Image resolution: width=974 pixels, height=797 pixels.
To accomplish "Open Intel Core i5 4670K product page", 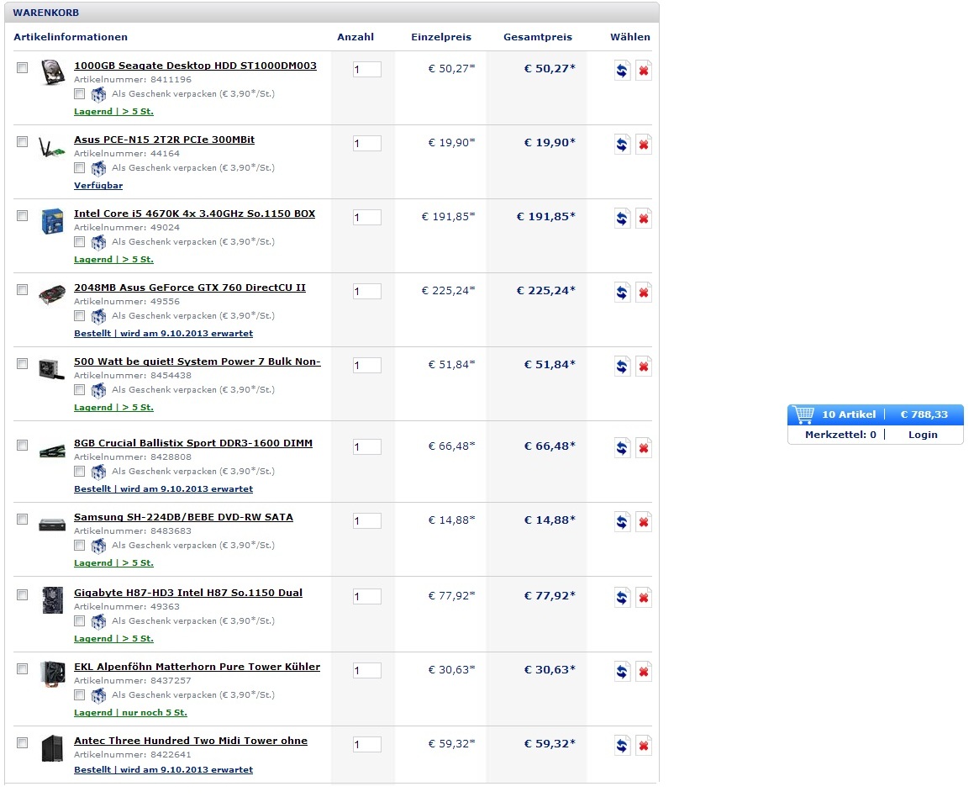I will coord(194,213).
